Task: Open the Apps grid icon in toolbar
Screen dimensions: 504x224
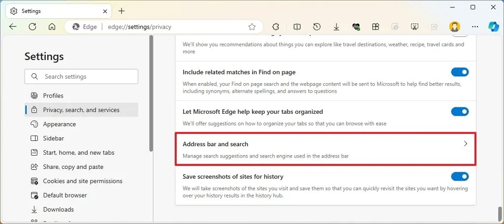Action: pos(376,27)
